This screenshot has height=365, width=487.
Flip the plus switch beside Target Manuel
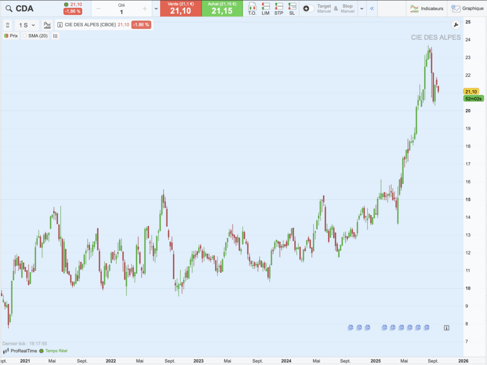pos(306,8)
